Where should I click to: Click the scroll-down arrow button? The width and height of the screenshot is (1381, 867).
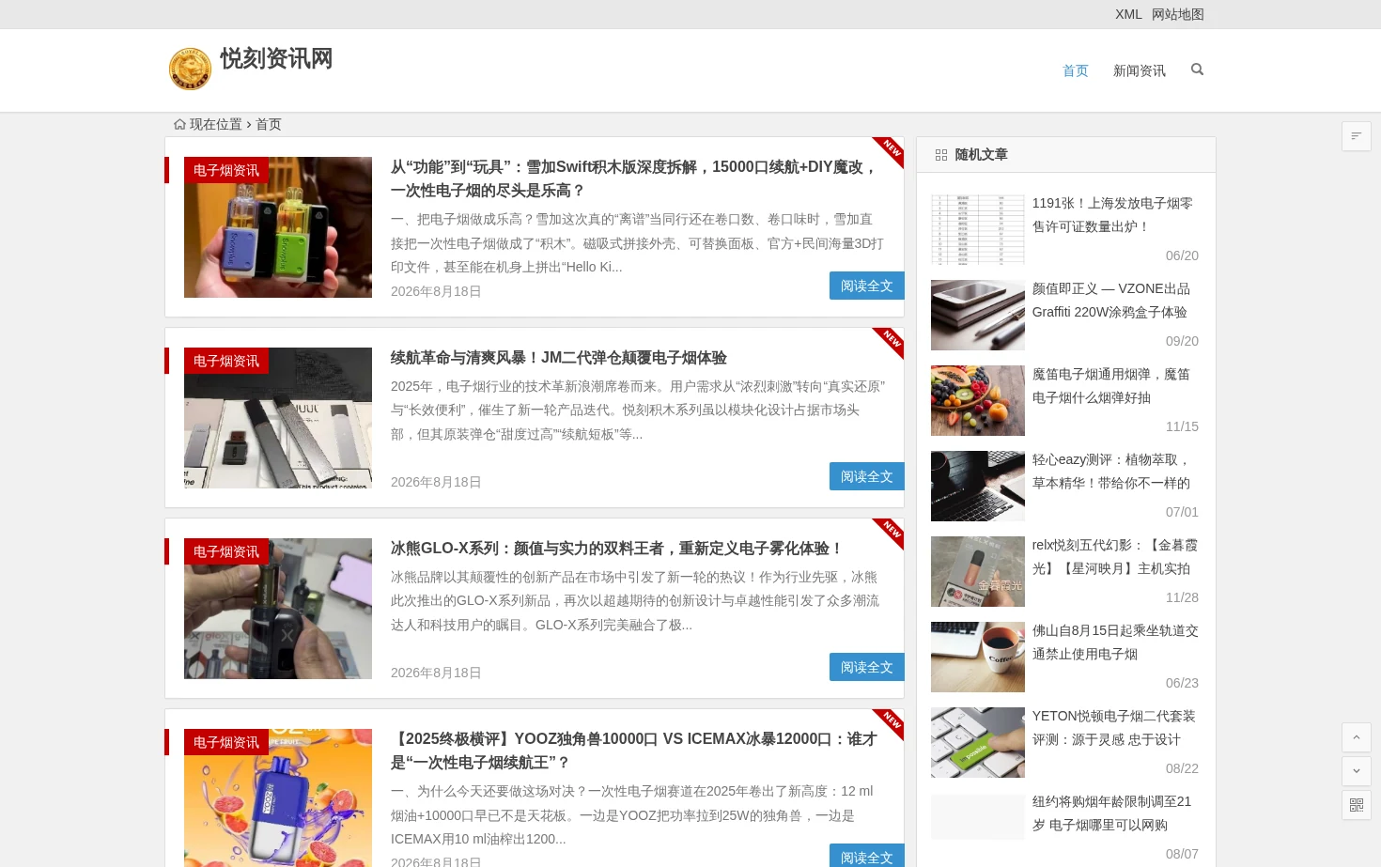(x=1357, y=771)
